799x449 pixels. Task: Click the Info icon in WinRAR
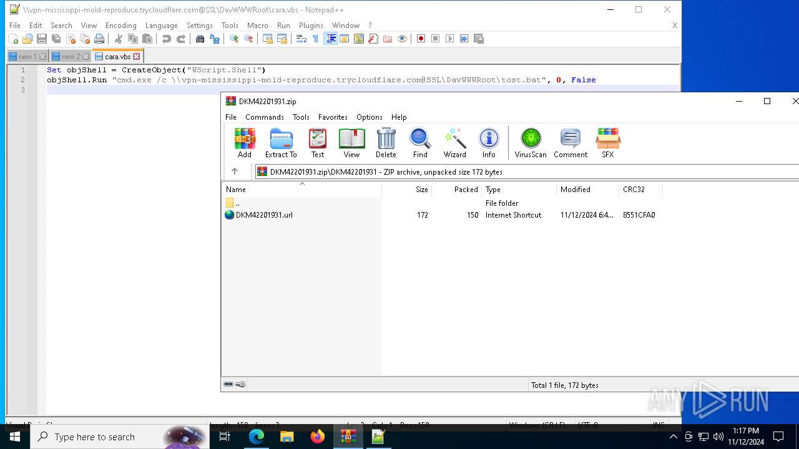coord(489,143)
